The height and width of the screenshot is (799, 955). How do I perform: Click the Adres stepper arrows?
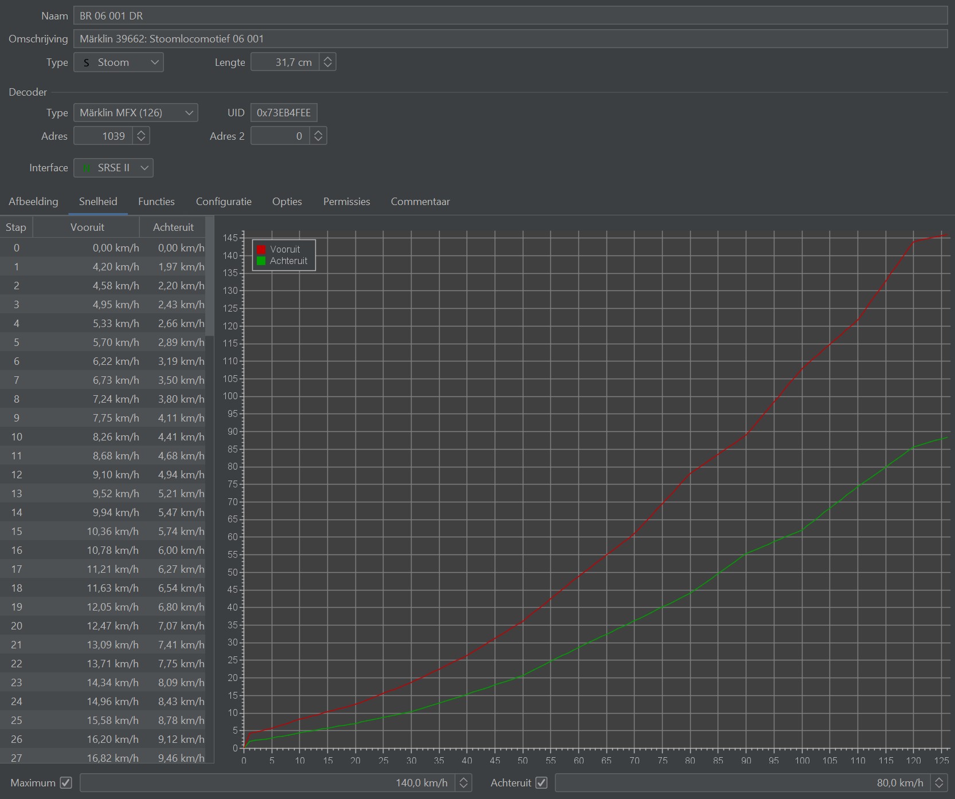point(141,136)
